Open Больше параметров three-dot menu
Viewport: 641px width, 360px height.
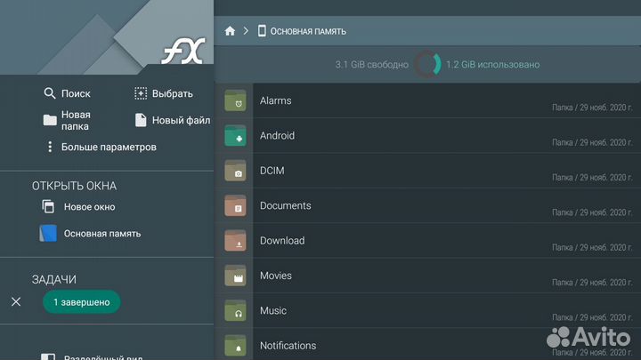pos(50,147)
